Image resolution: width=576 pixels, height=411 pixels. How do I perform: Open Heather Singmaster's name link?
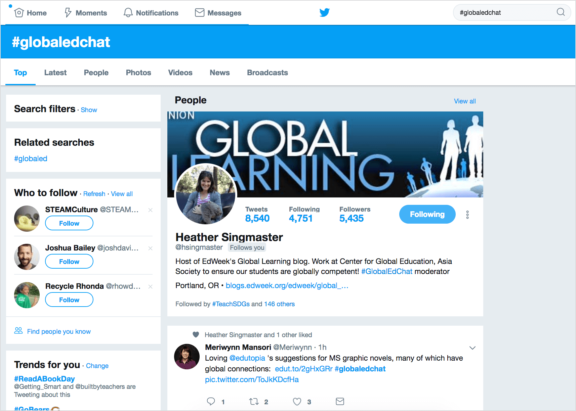click(x=229, y=237)
